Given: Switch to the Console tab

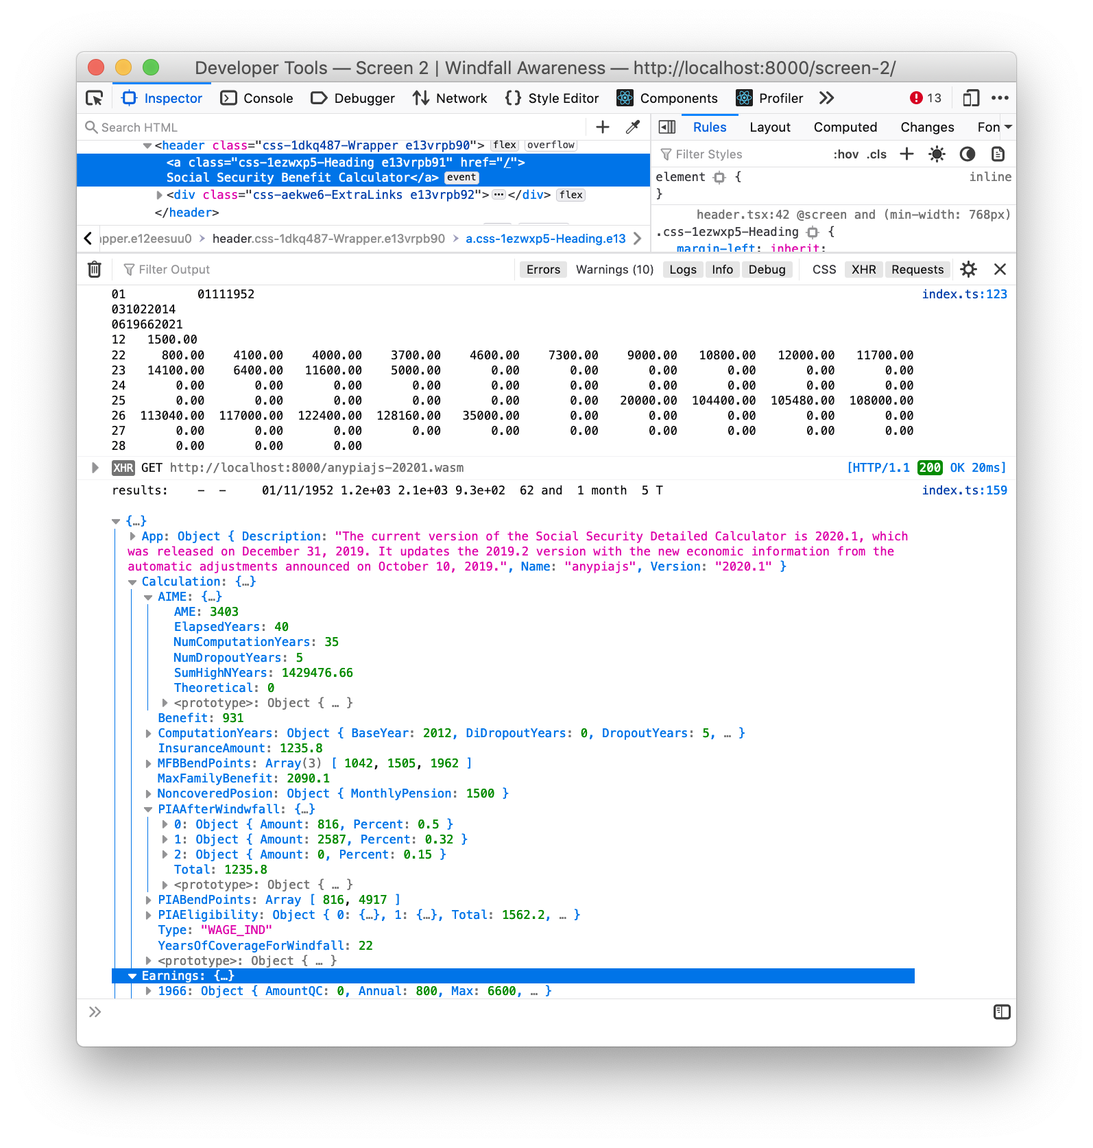Looking at the screenshot, I should (x=257, y=98).
